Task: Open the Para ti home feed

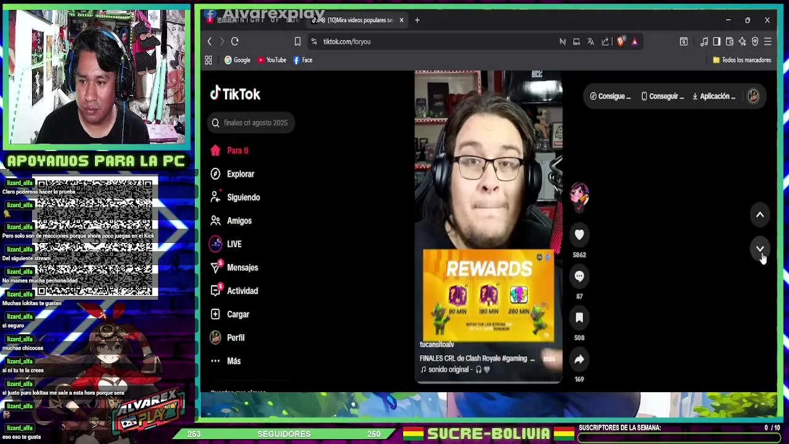Action: pos(229,150)
